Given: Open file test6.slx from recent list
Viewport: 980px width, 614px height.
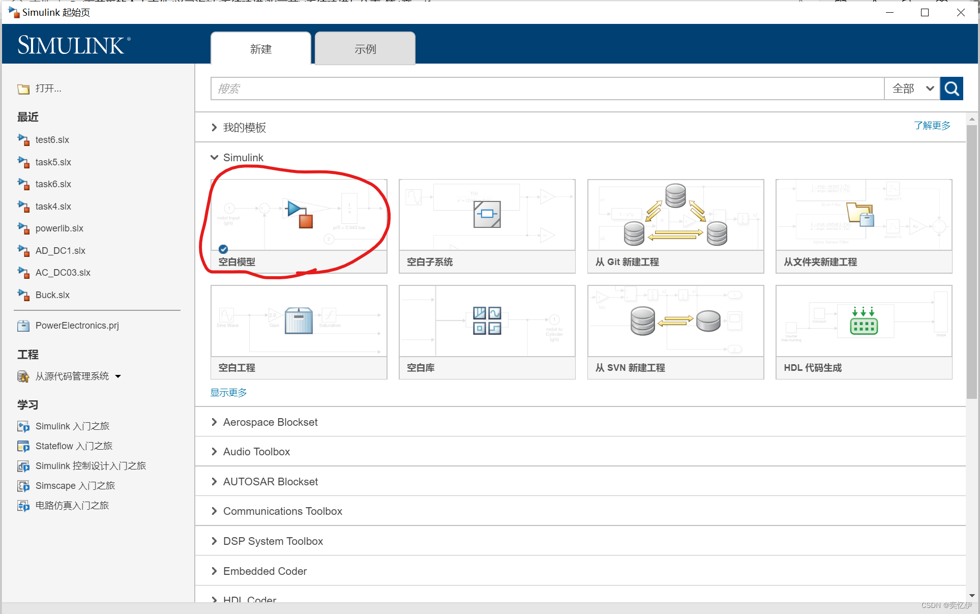Looking at the screenshot, I should (x=52, y=140).
